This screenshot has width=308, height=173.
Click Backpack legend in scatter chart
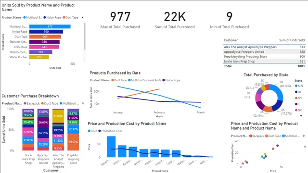(x=257, y=136)
